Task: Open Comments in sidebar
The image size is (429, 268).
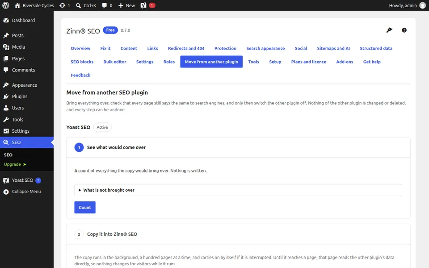Action: tap(27, 70)
